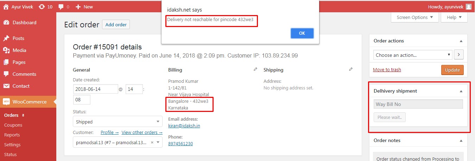Click the Ayur Vivek home icon

tap(6, 7)
